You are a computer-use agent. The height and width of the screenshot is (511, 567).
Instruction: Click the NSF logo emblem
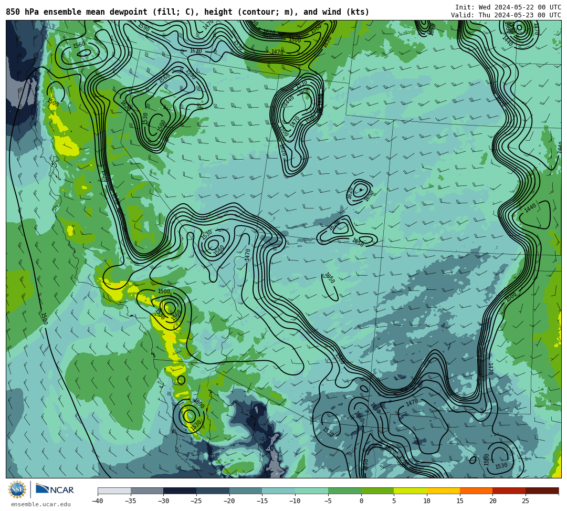click(x=17, y=489)
